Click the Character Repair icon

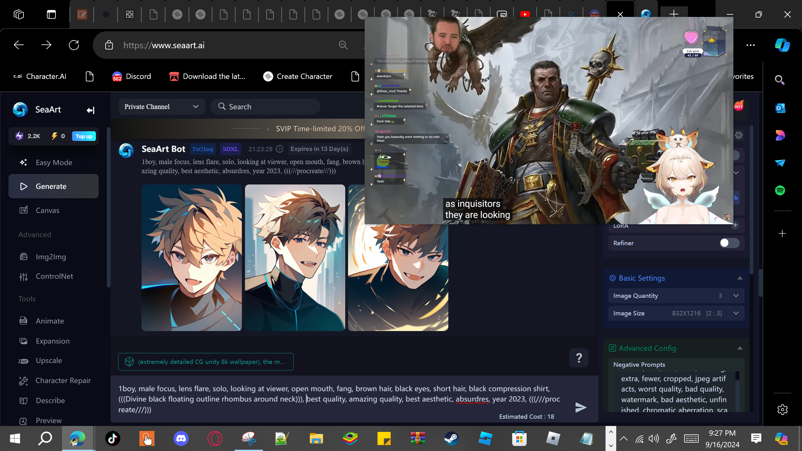click(x=23, y=381)
